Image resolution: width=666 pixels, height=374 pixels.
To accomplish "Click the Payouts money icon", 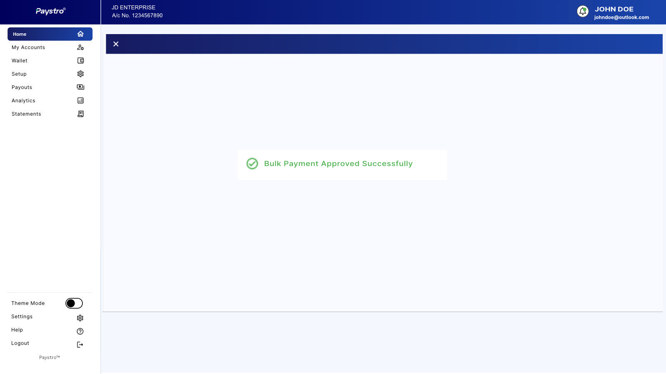I will (x=80, y=87).
